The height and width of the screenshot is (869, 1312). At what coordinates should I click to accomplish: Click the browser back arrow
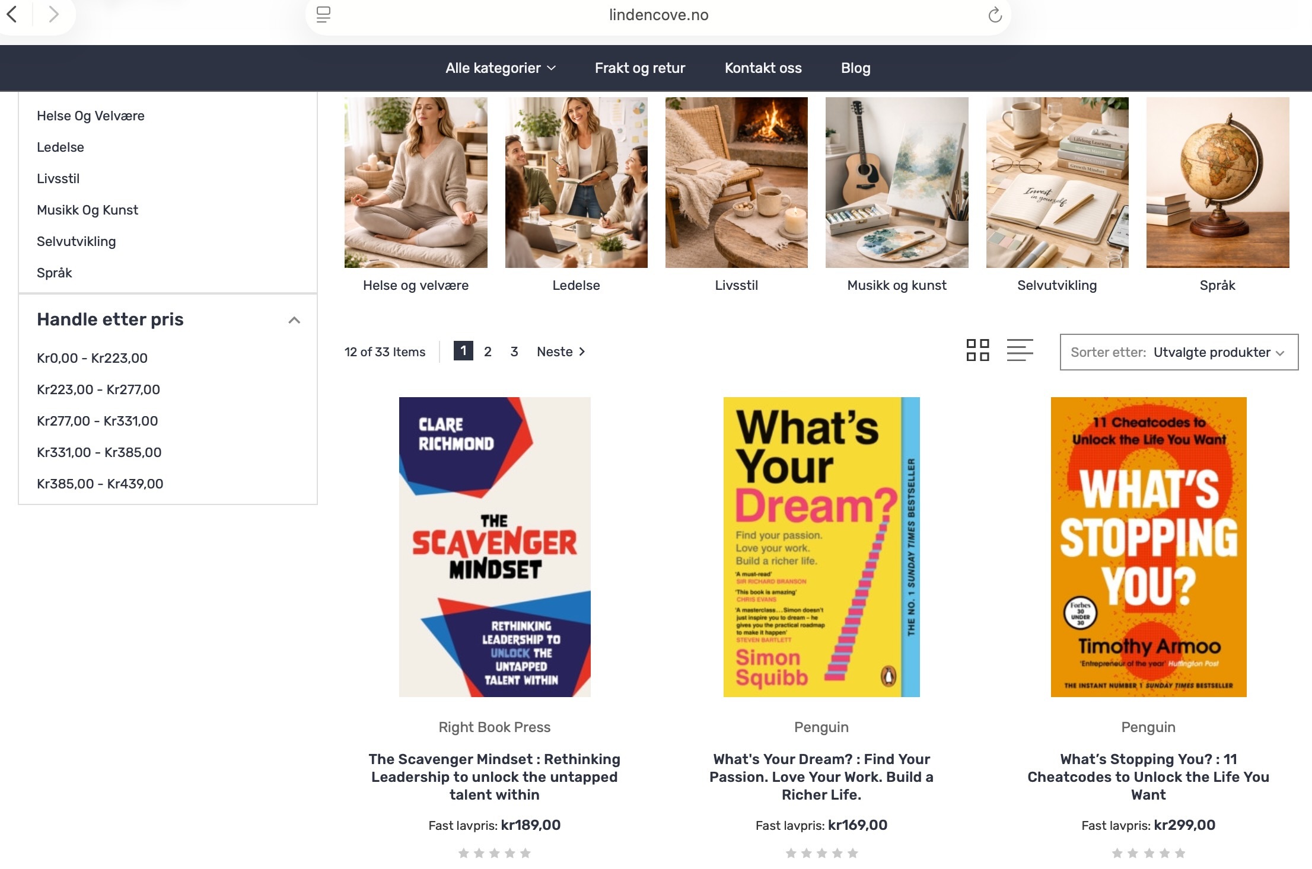pyautogui.click(x=12, y=14)
